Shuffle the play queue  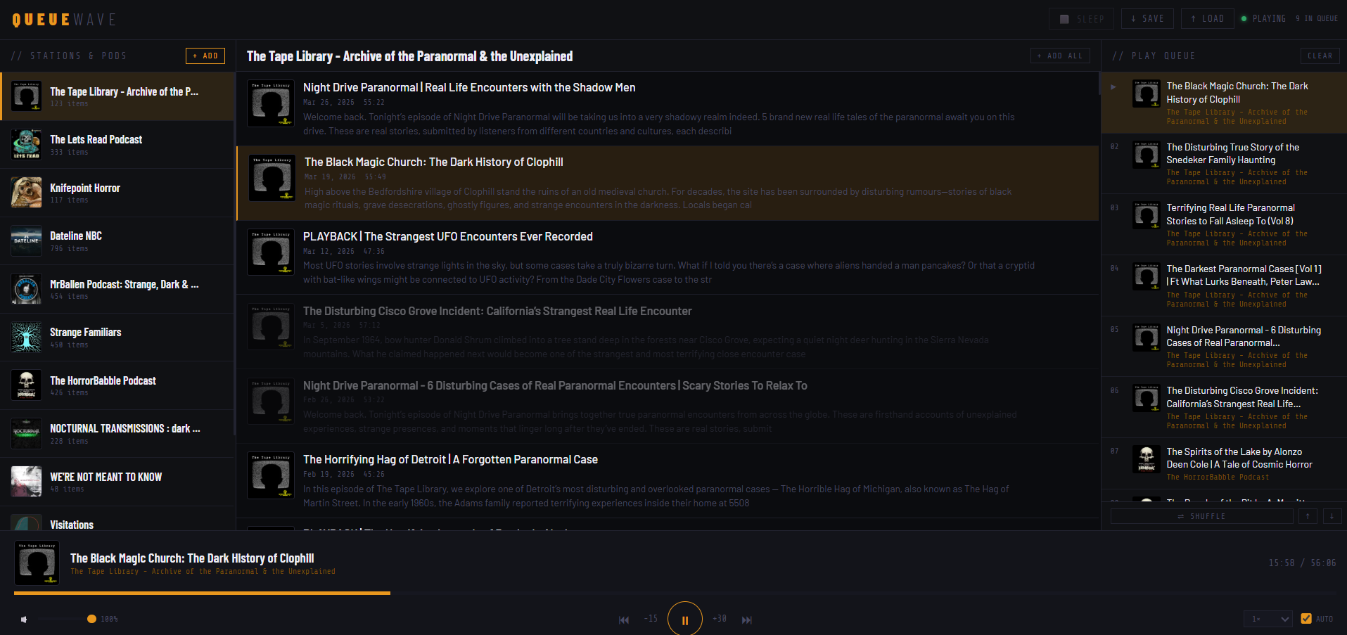pyautogui.click(x=1201, y=516)
